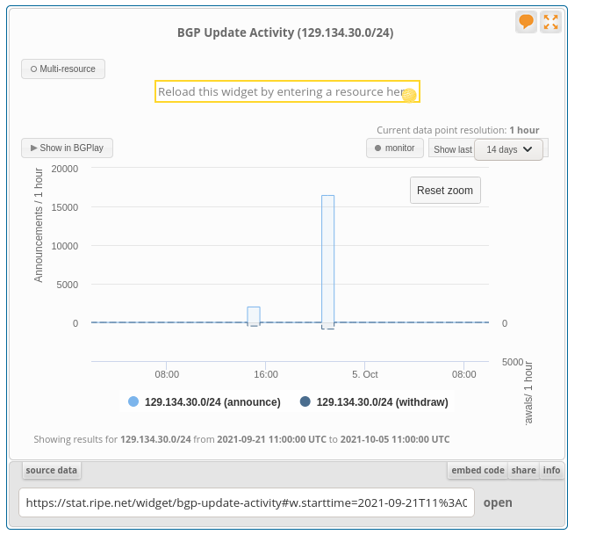
Task: Expand widget with the fullscreen arrows icon
Action: pyautogui.click(x=550, y=22)
